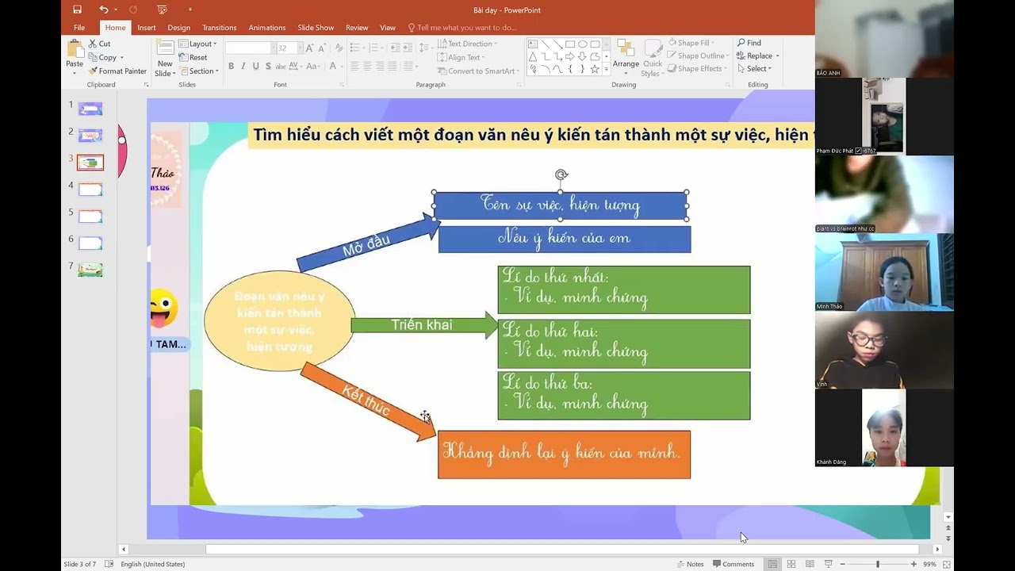Expand Shape Fill options
This screenshot has width=1015, height=571.
click(x=690, y=43)
